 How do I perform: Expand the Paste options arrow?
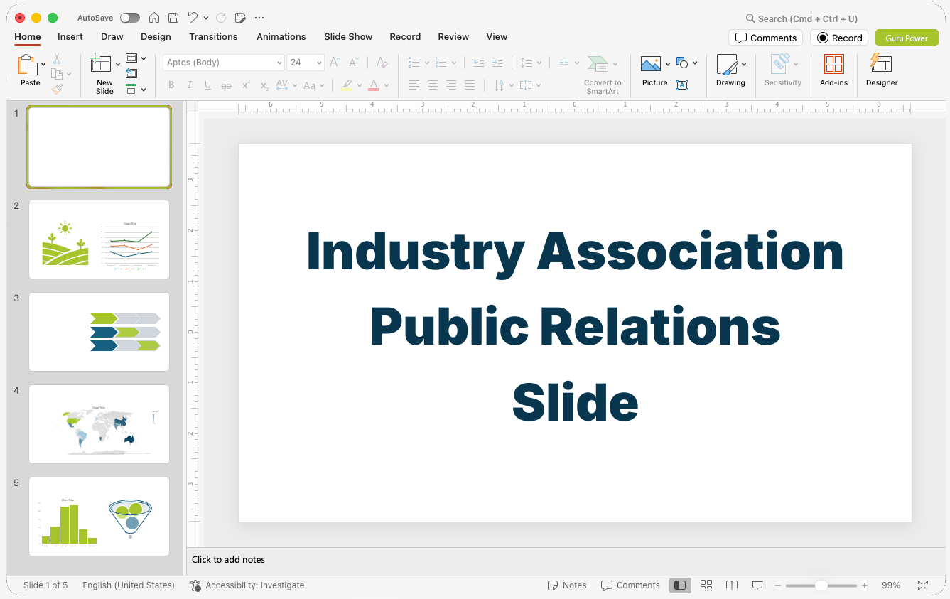click(x=44, y=65)
